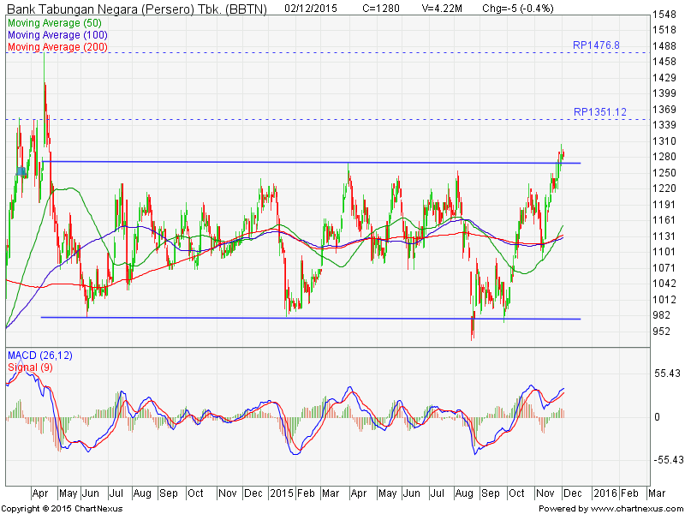Click the blue square marker on price chart
The height and width of the screenshot is (514, 685).
pos(21,172)
